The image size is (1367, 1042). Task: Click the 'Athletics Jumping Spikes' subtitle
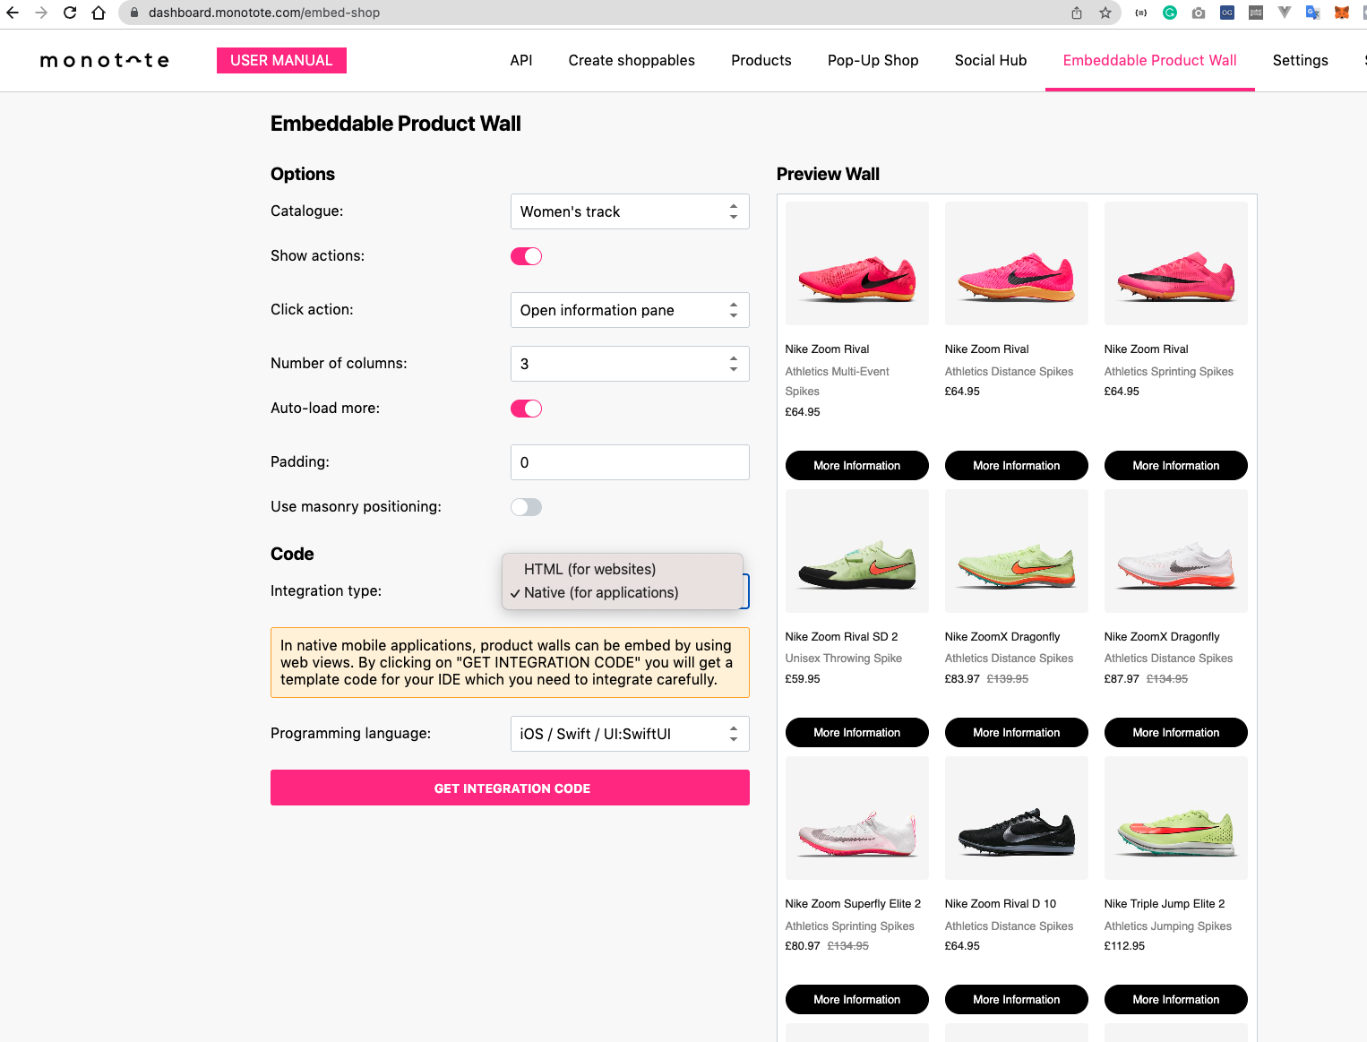[1168, 926]
